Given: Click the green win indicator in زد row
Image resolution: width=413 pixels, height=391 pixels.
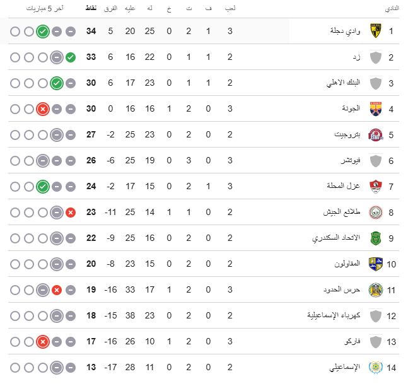Looking at the screenshot, I should 71,57.
